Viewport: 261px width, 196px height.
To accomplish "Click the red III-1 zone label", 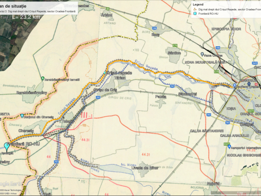I will point(87,115).
